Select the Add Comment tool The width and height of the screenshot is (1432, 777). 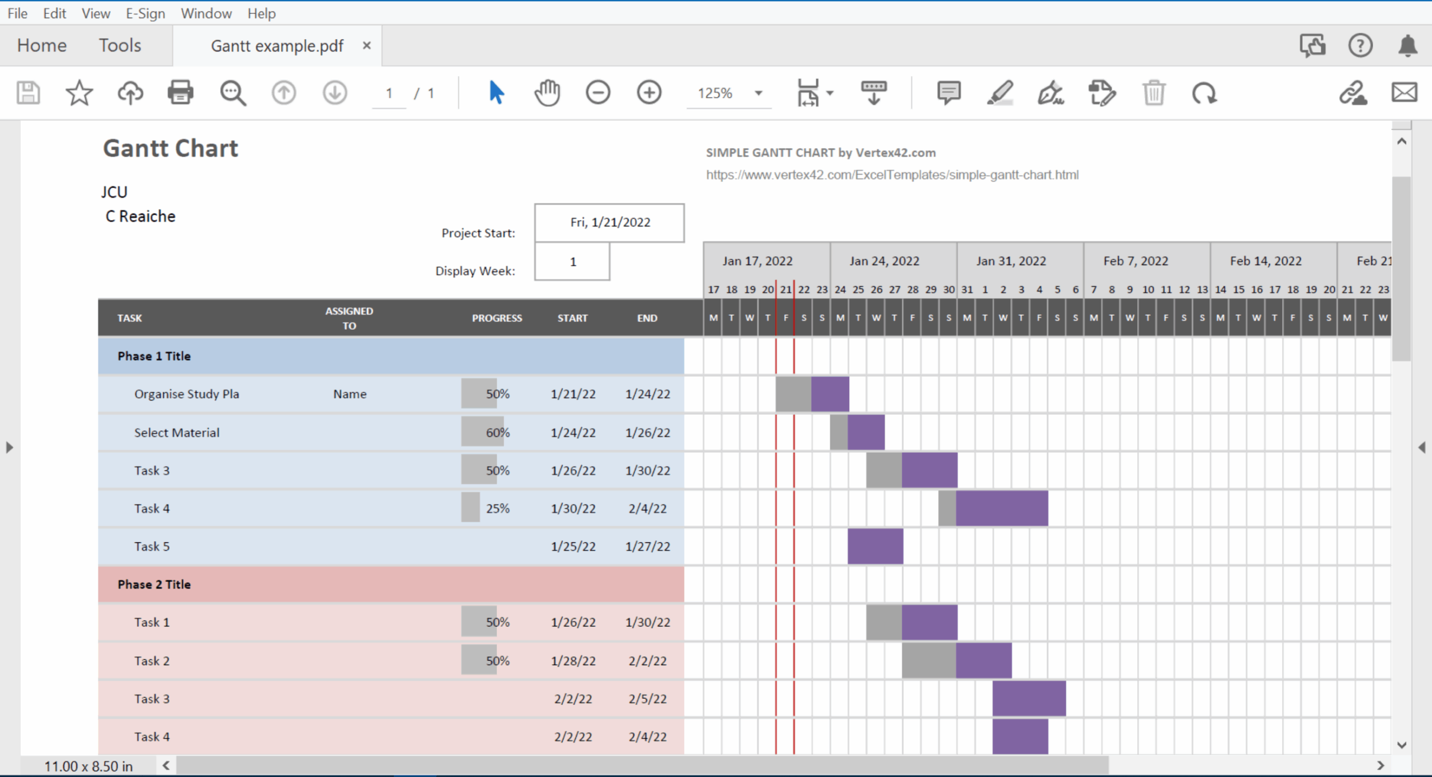tap(948, 93)
